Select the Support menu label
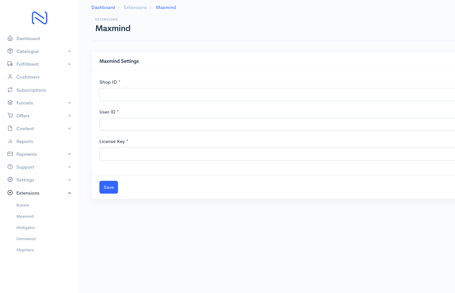The image size is (455, 293). [25, 167]
